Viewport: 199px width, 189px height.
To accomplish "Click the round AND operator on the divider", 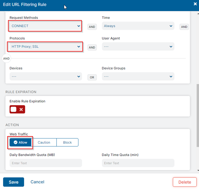I will (x=7, y=59).
